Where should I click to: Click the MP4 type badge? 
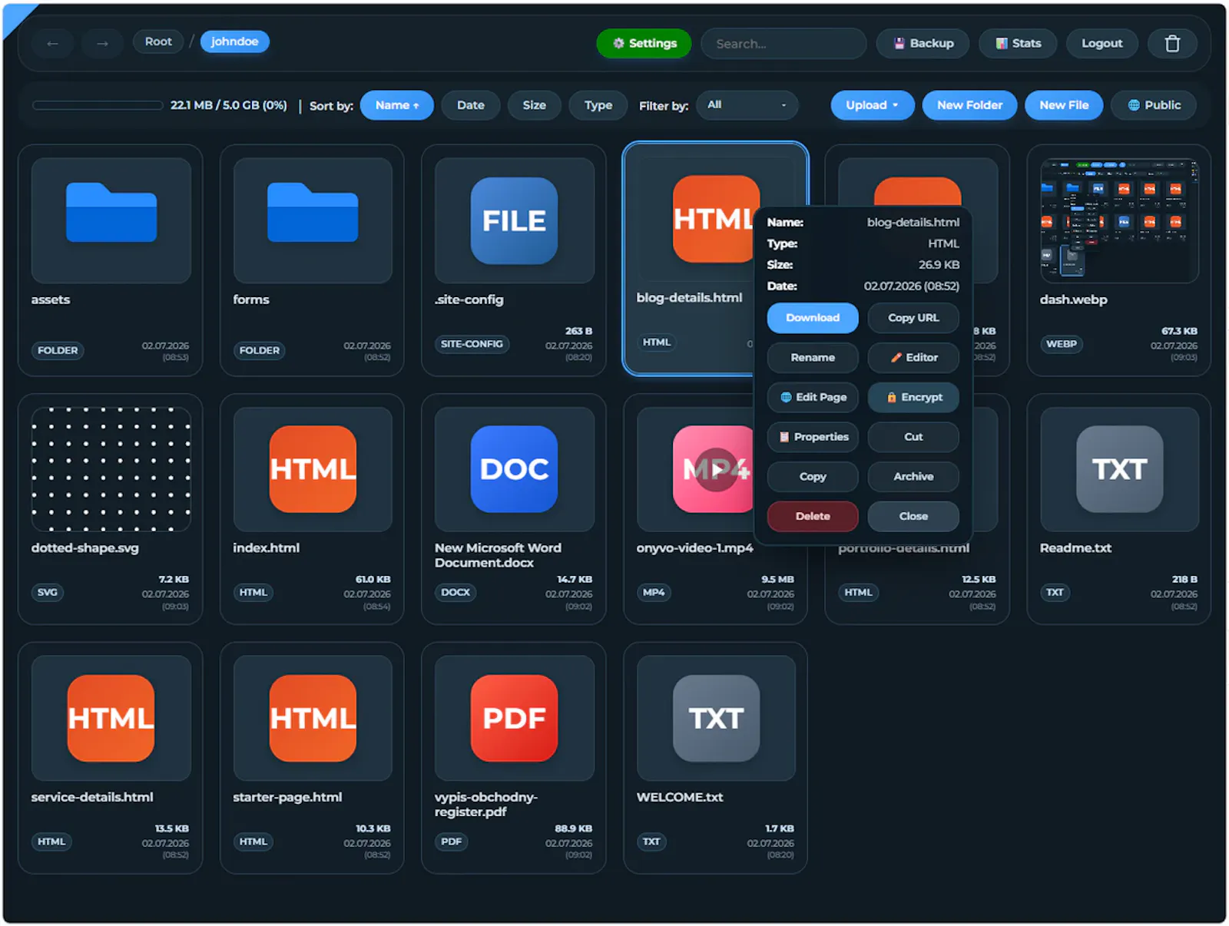(654, 592)
